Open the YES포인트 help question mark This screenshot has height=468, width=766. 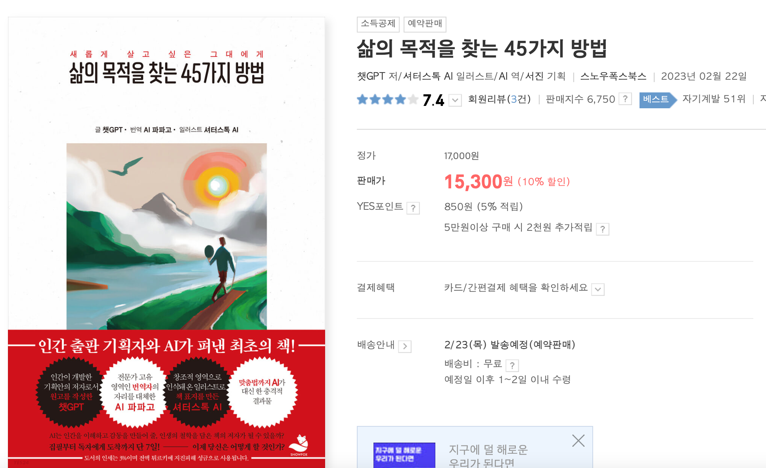point(413,208)
